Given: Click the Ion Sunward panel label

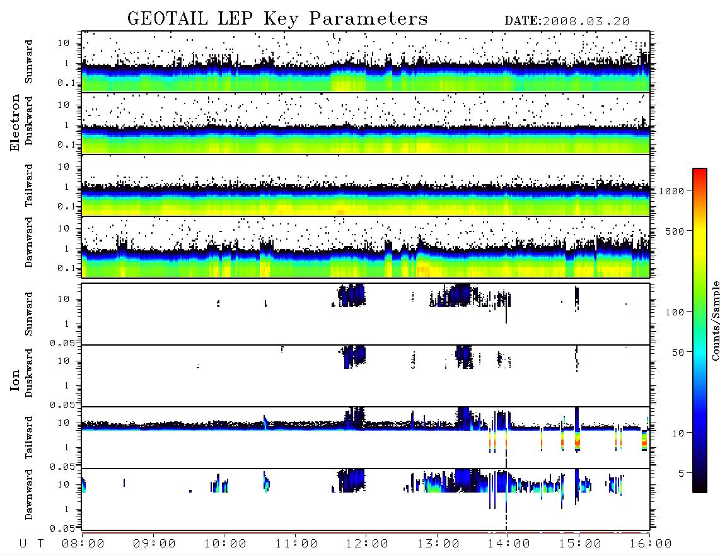Looking at the screenshot, I should click(29, 314).
